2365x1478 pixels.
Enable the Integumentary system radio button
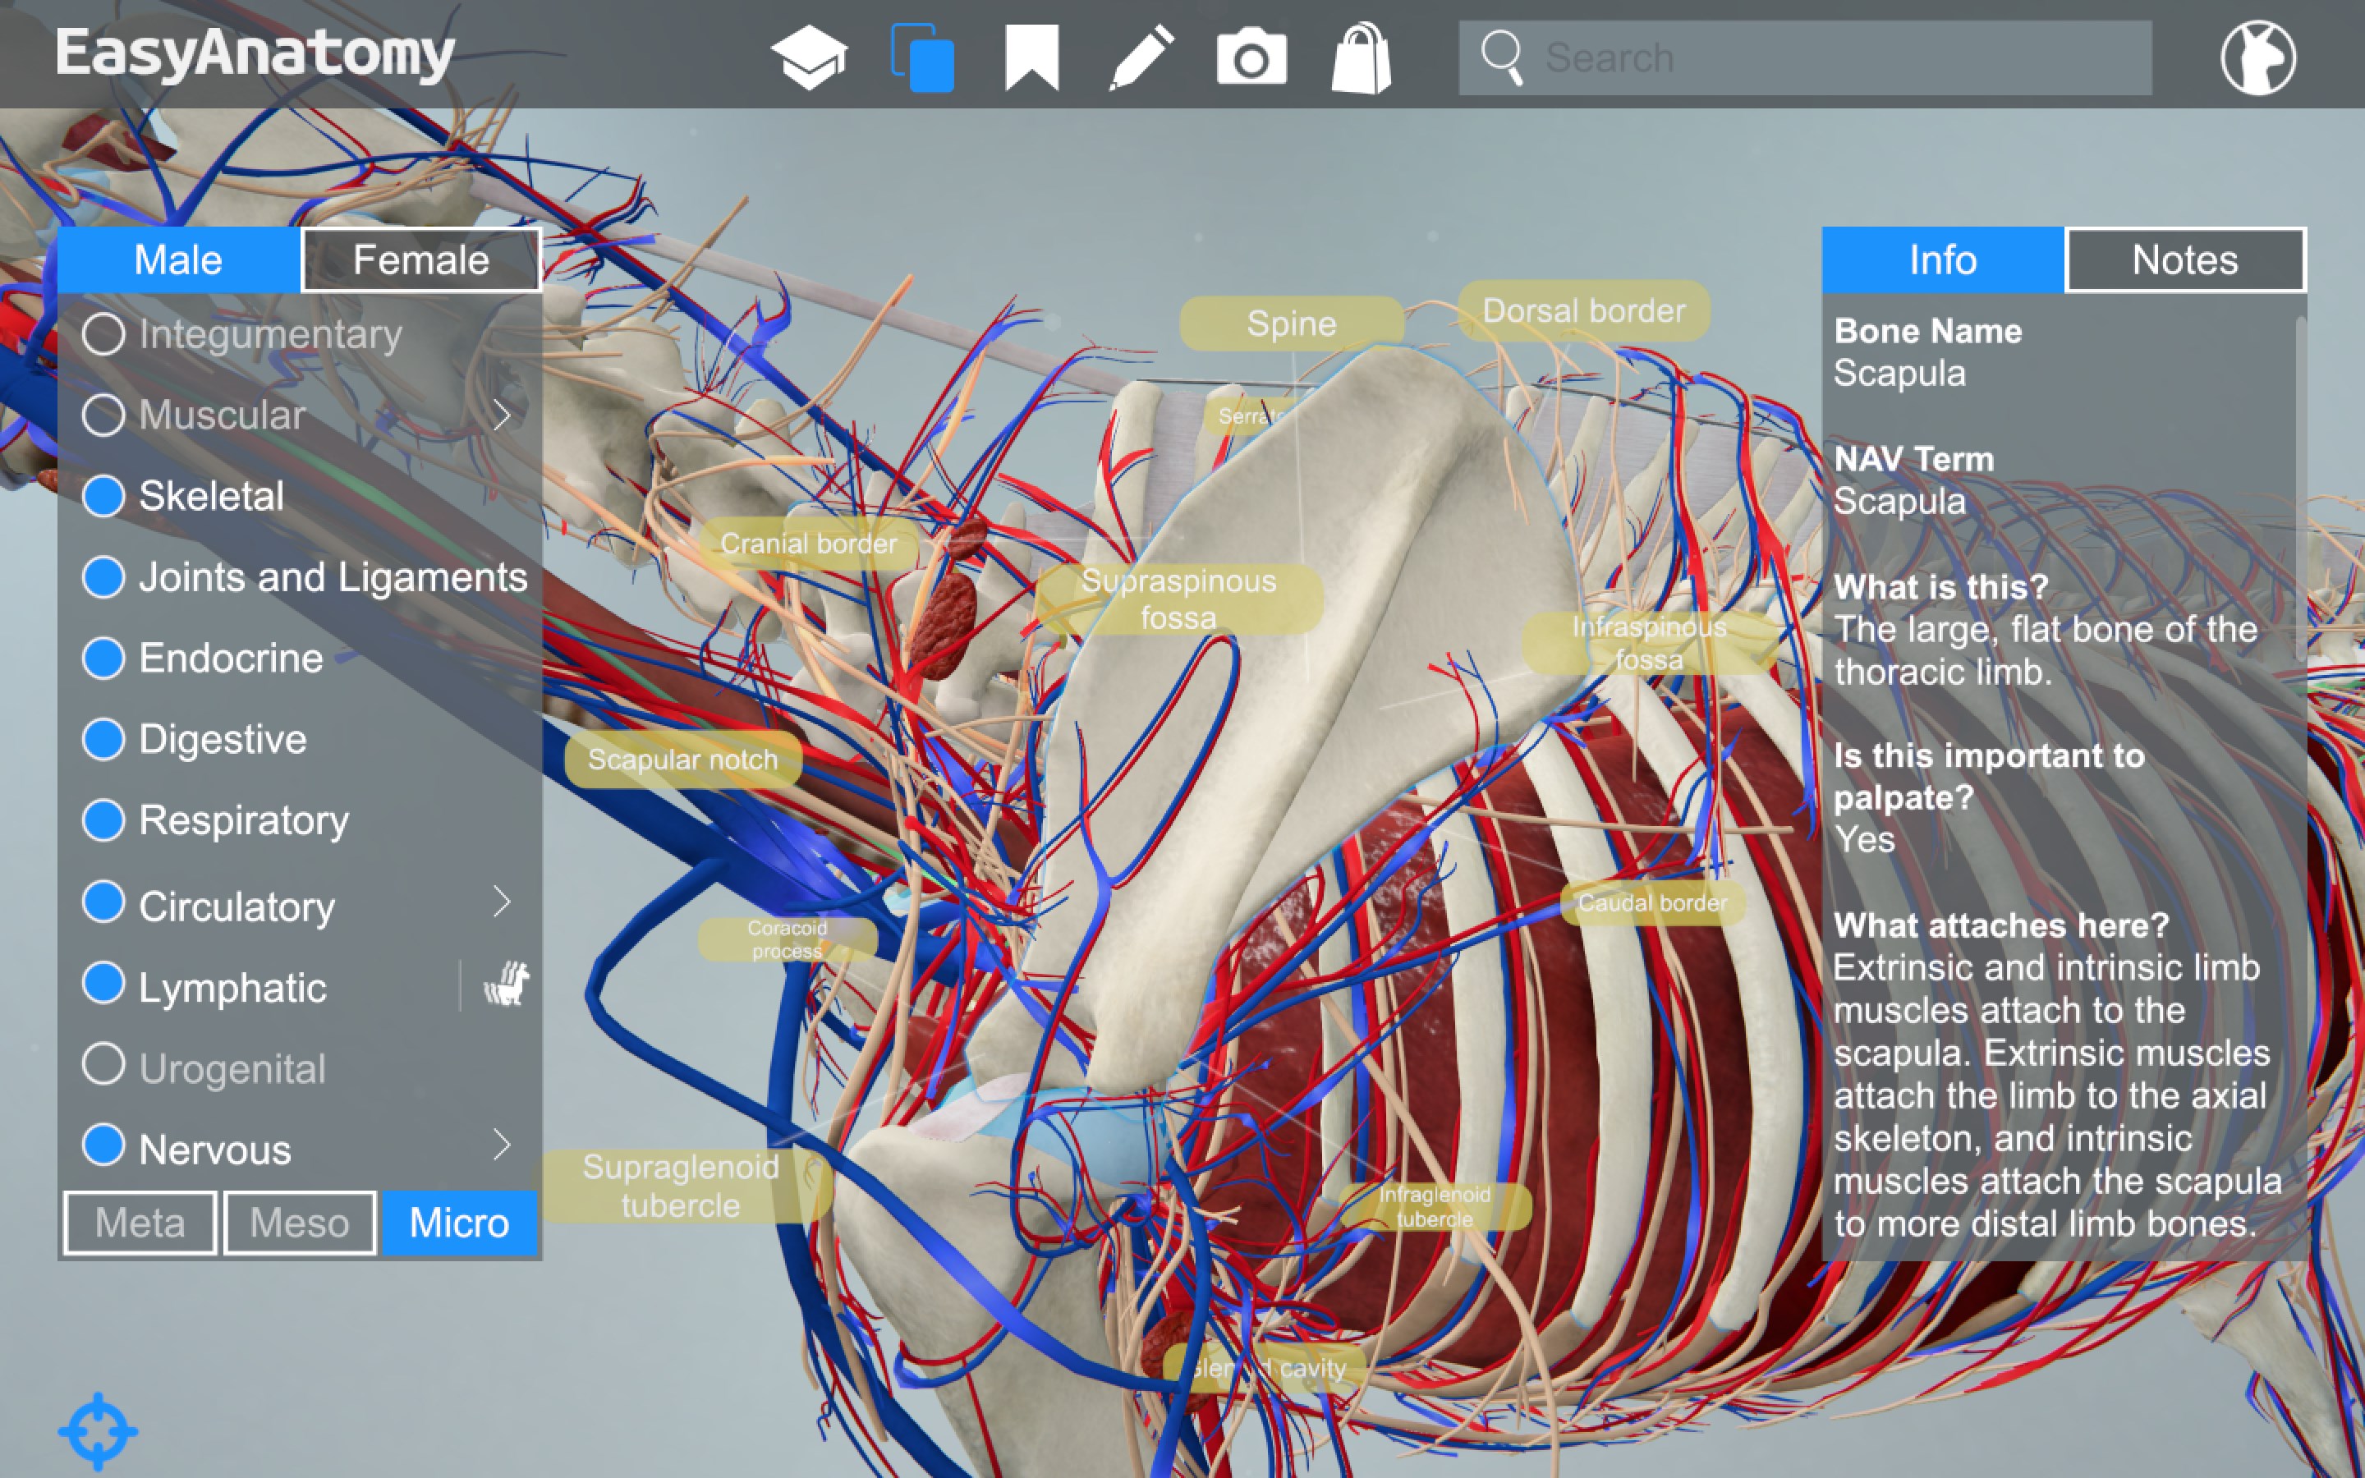click(x=103, y=334)
